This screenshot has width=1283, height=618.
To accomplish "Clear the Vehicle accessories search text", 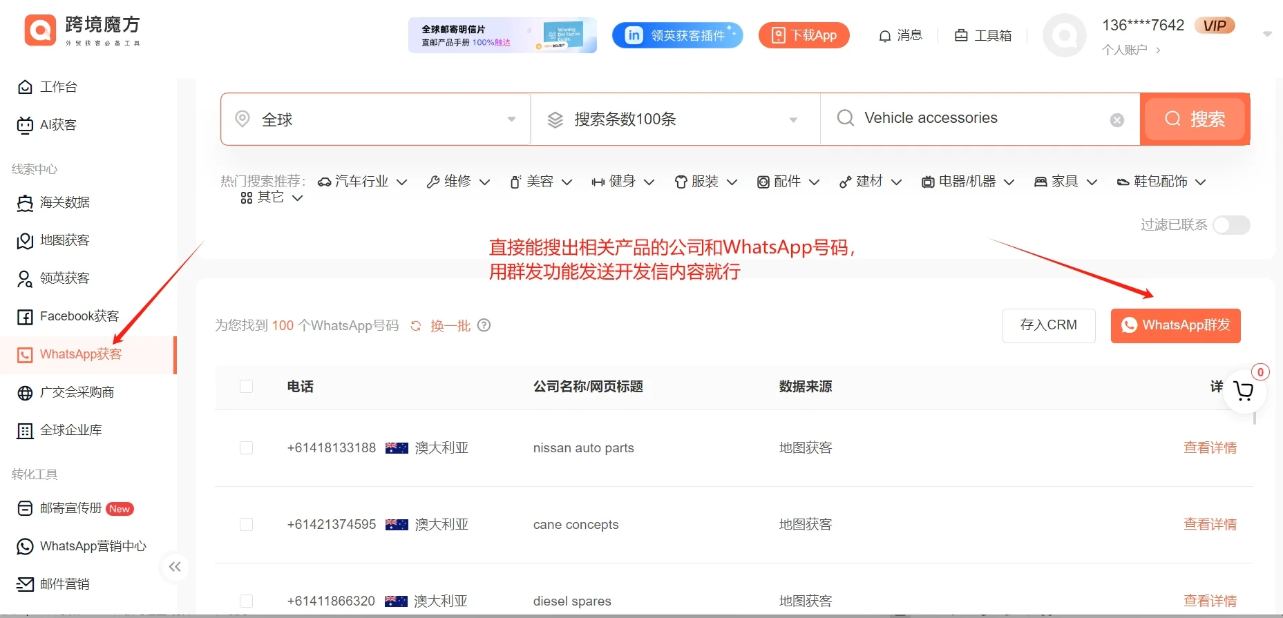I will [x=1117, y=120].
